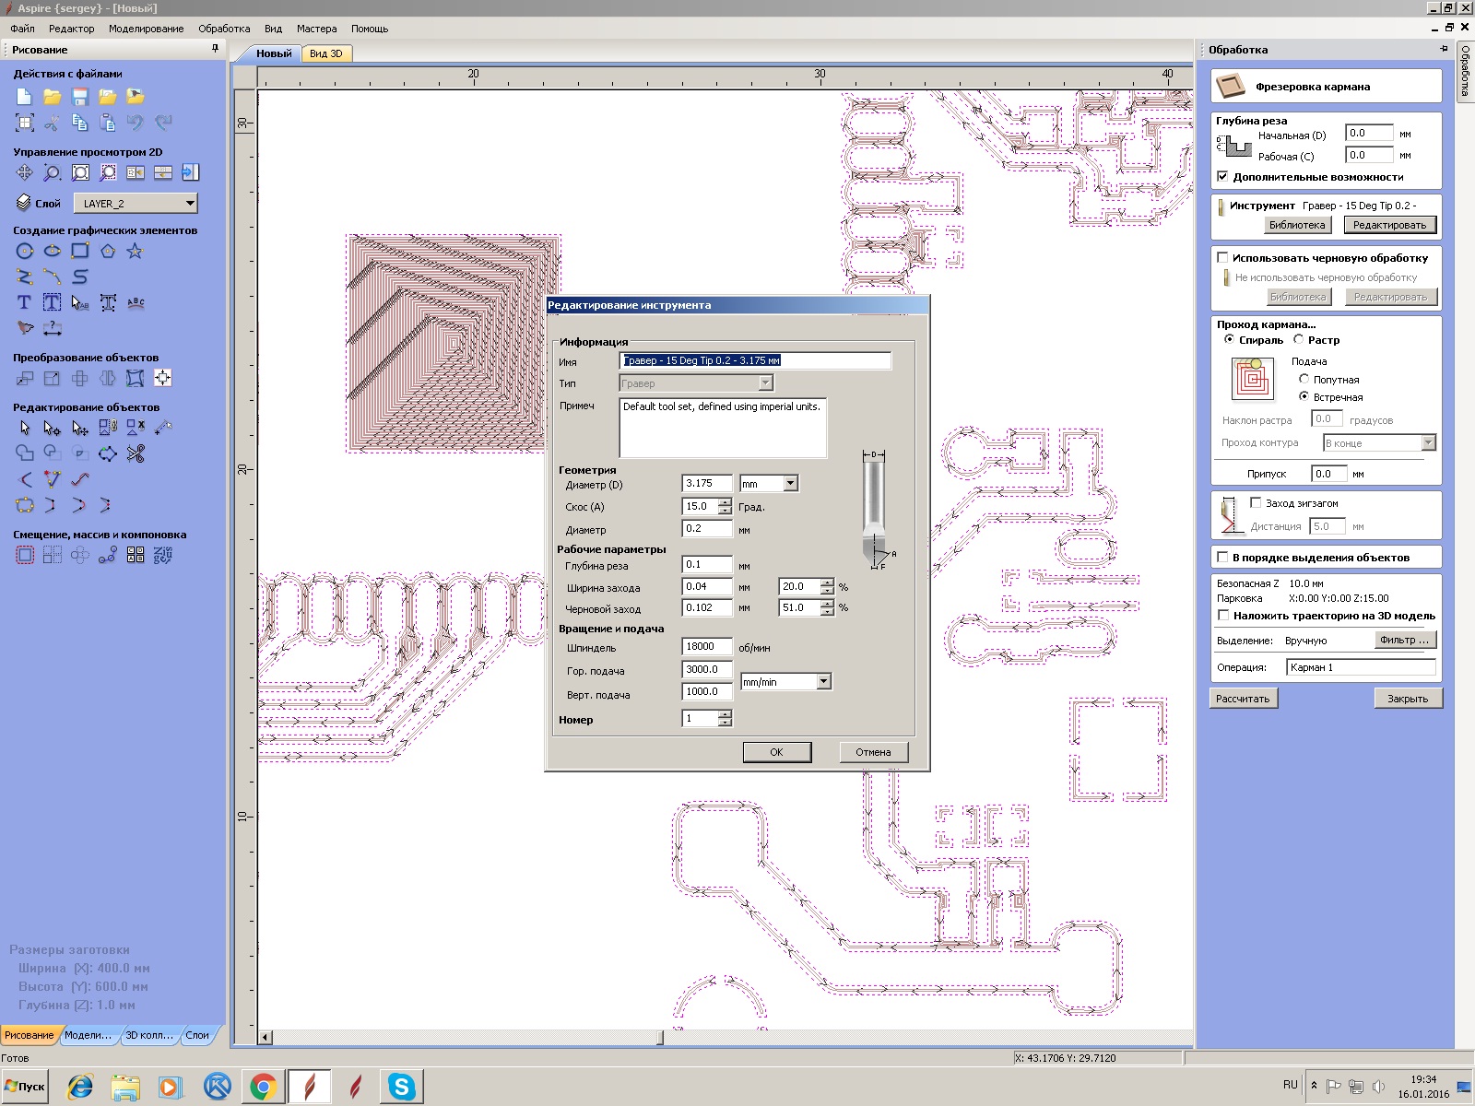Click Отмена in the tool dialog
Screen dimensions: 1475x1106
click(x=873, y=752)
